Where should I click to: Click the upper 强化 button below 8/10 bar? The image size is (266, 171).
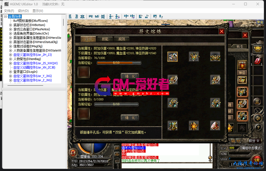point(130,76)
